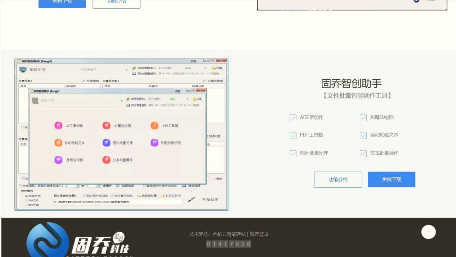Image resolution: width=456 pixels, height=257 pixels.
Task: Enable the 替换修改文章中的内容 checkbox
Action: coord(145,186)
